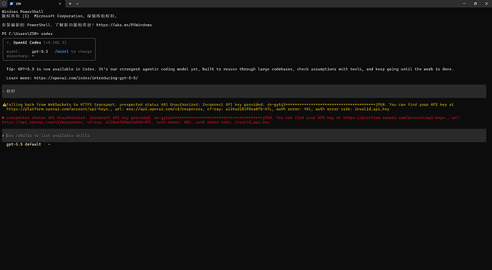Viewport: 492px width, 270px height.
Task: Click the 'Tip: GPT-5.5 is now available' line
Action: (230, 69)
